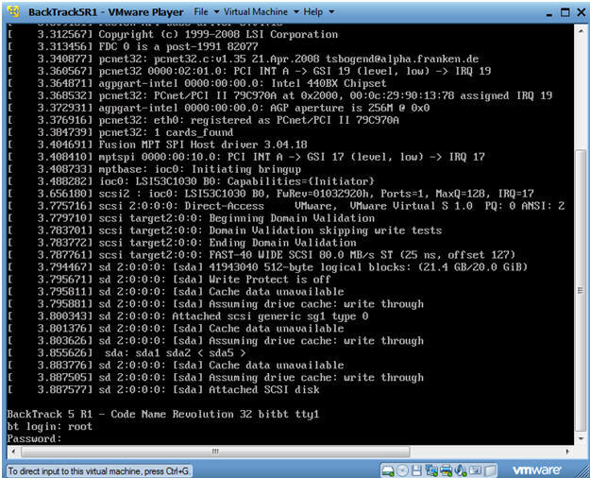Click the vertical scrollbar up arrow
Viewport: 590px width, 478px height.
[581, 30]
